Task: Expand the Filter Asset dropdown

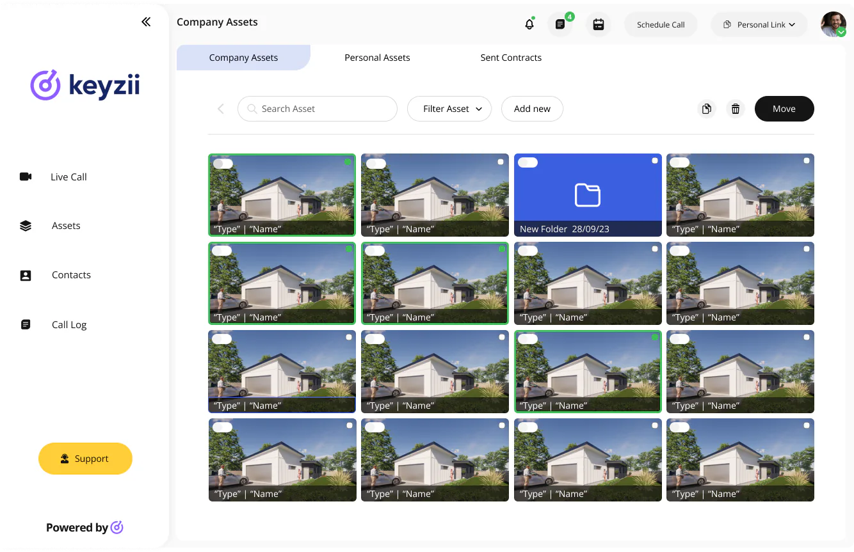Action: pos(449,109)
